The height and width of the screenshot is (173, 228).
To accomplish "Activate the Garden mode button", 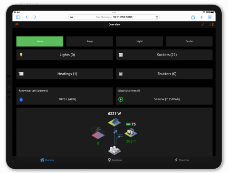I will pyautogui.click(x=189, y=41).
